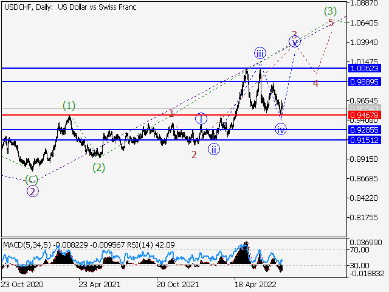Click the 20 Oct 2021 date label
Screen dimensions: 389x292
[177, 284]
